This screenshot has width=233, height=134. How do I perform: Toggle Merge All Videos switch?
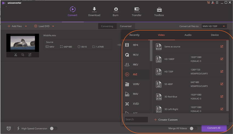194,128
